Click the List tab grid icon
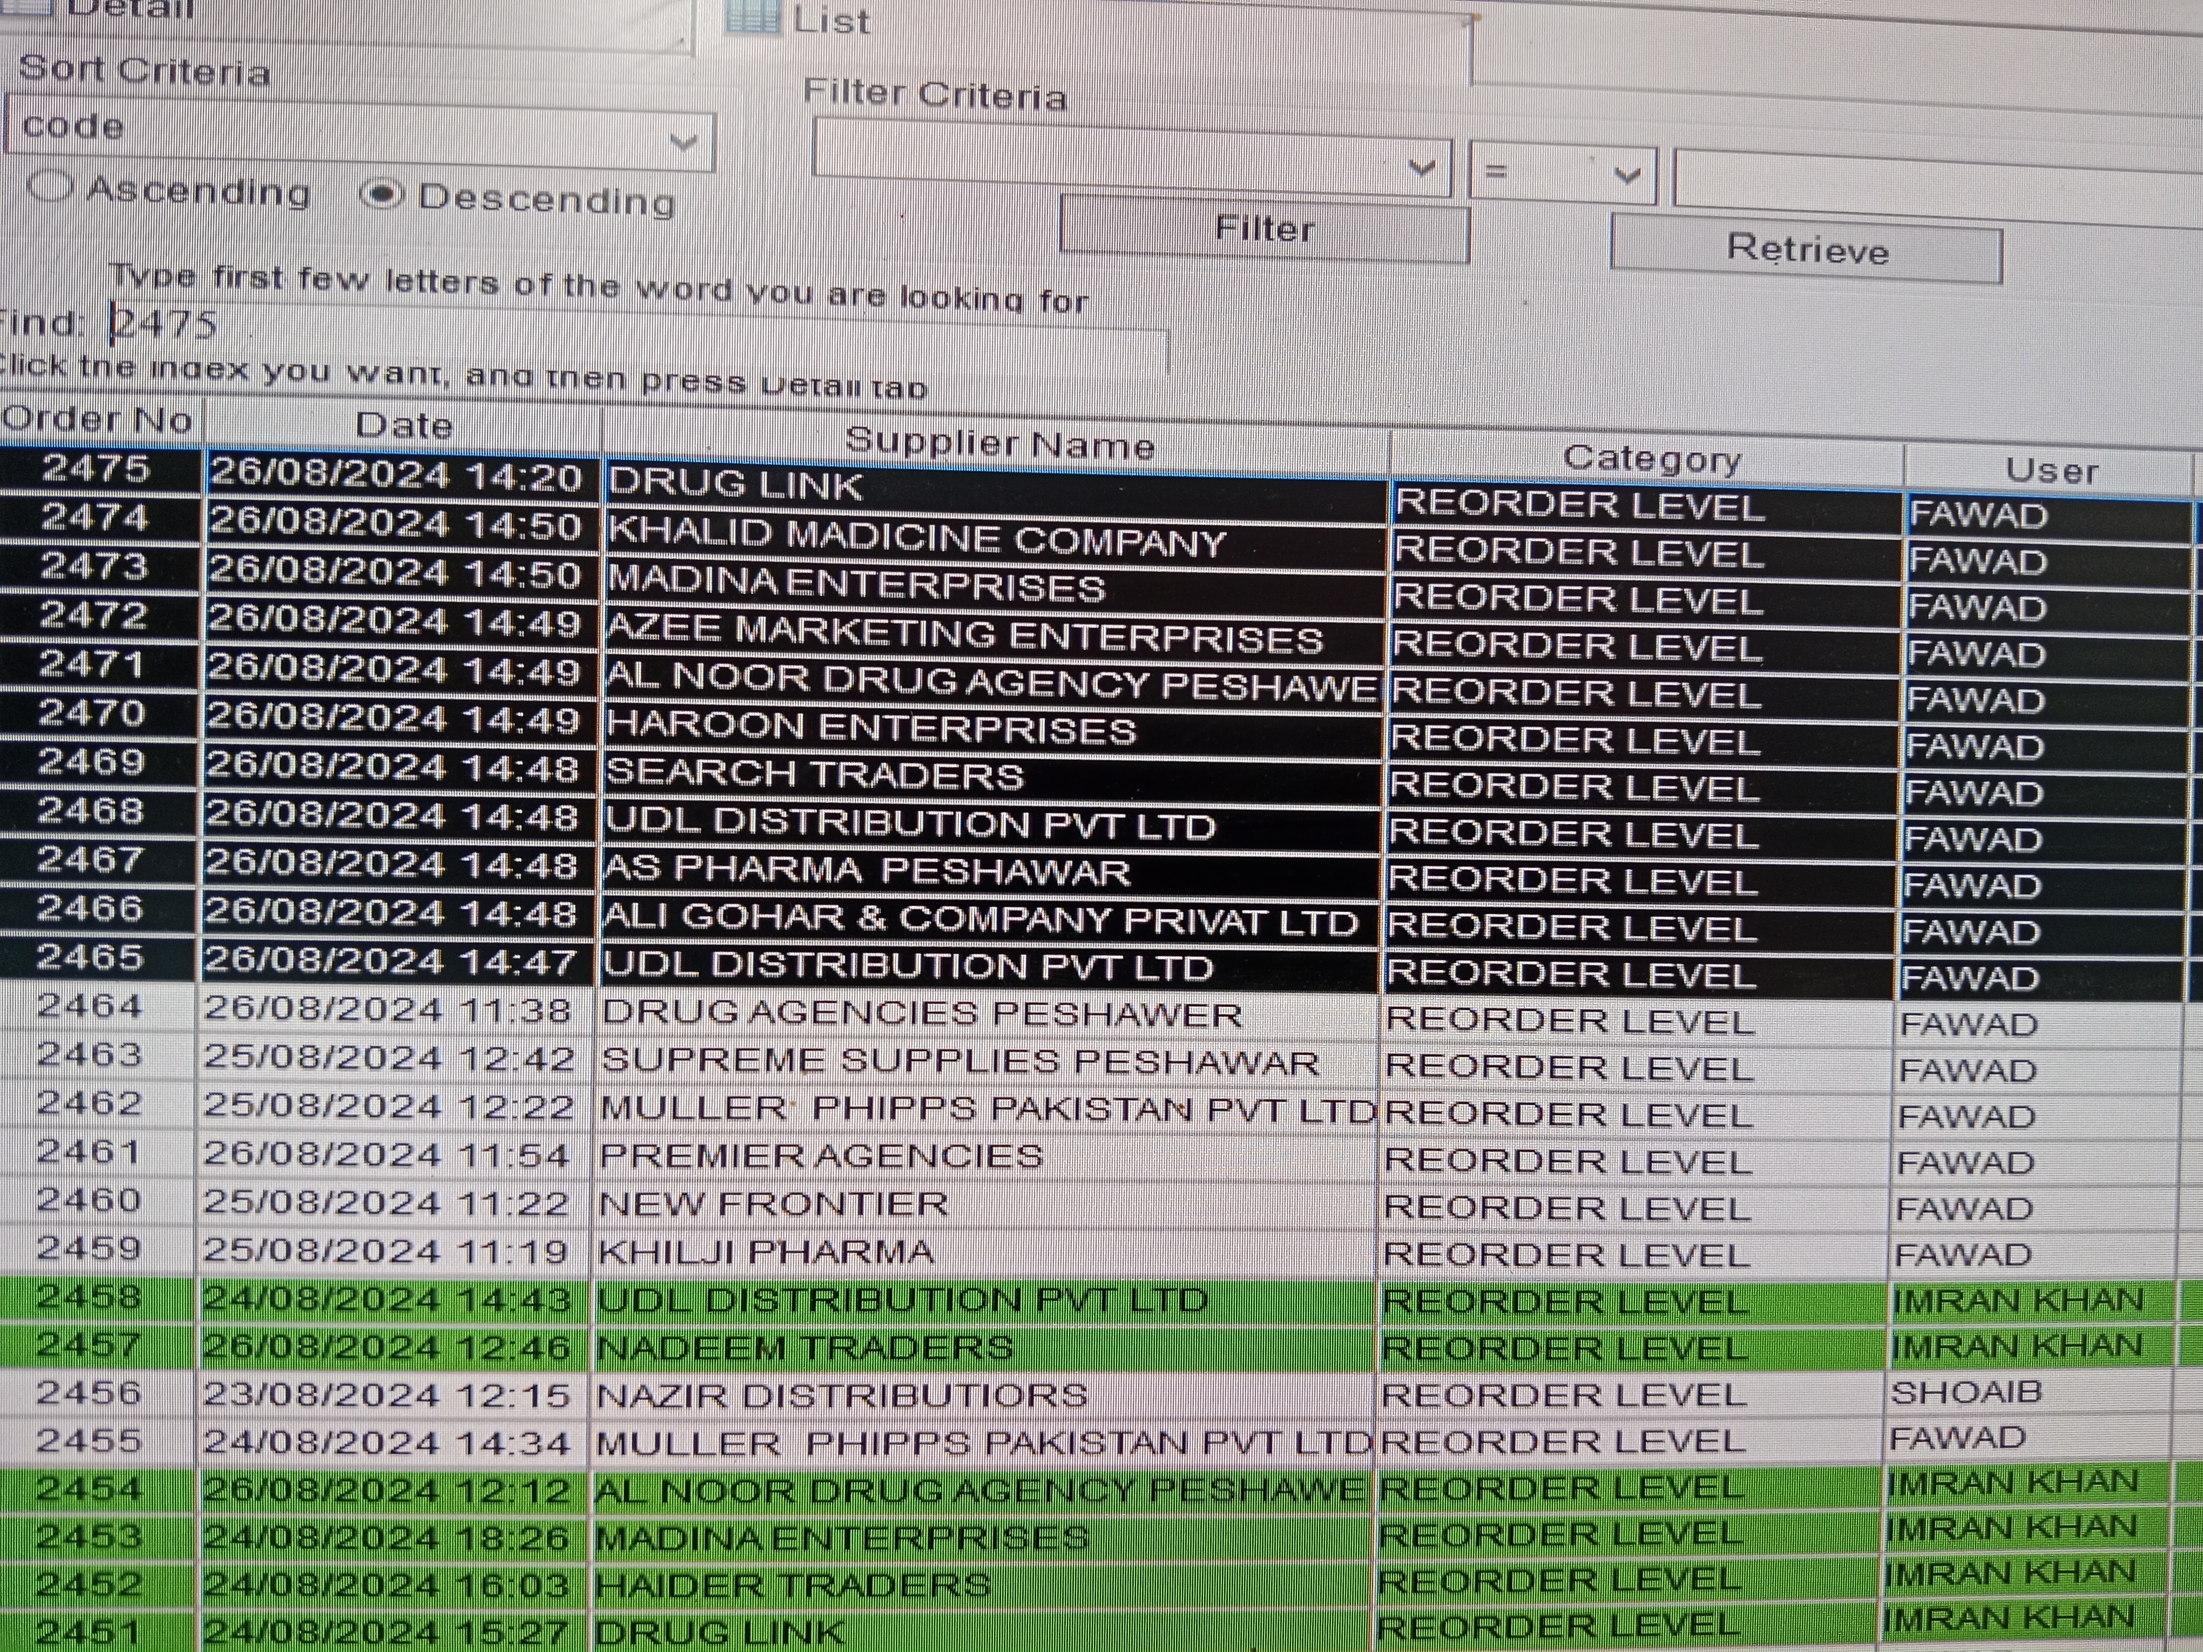 (x=752, y=16)
